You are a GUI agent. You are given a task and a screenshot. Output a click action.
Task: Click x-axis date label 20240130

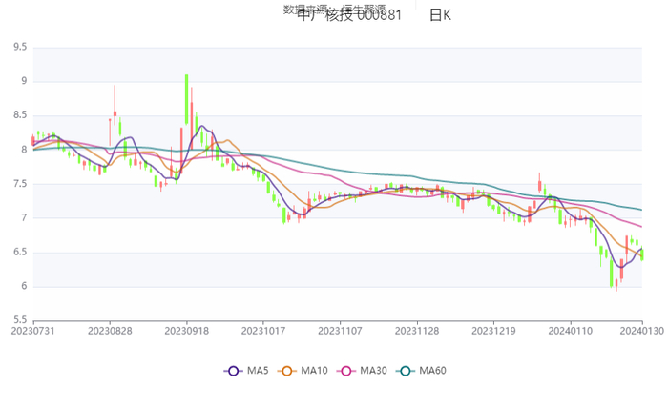tap(641, 331)
